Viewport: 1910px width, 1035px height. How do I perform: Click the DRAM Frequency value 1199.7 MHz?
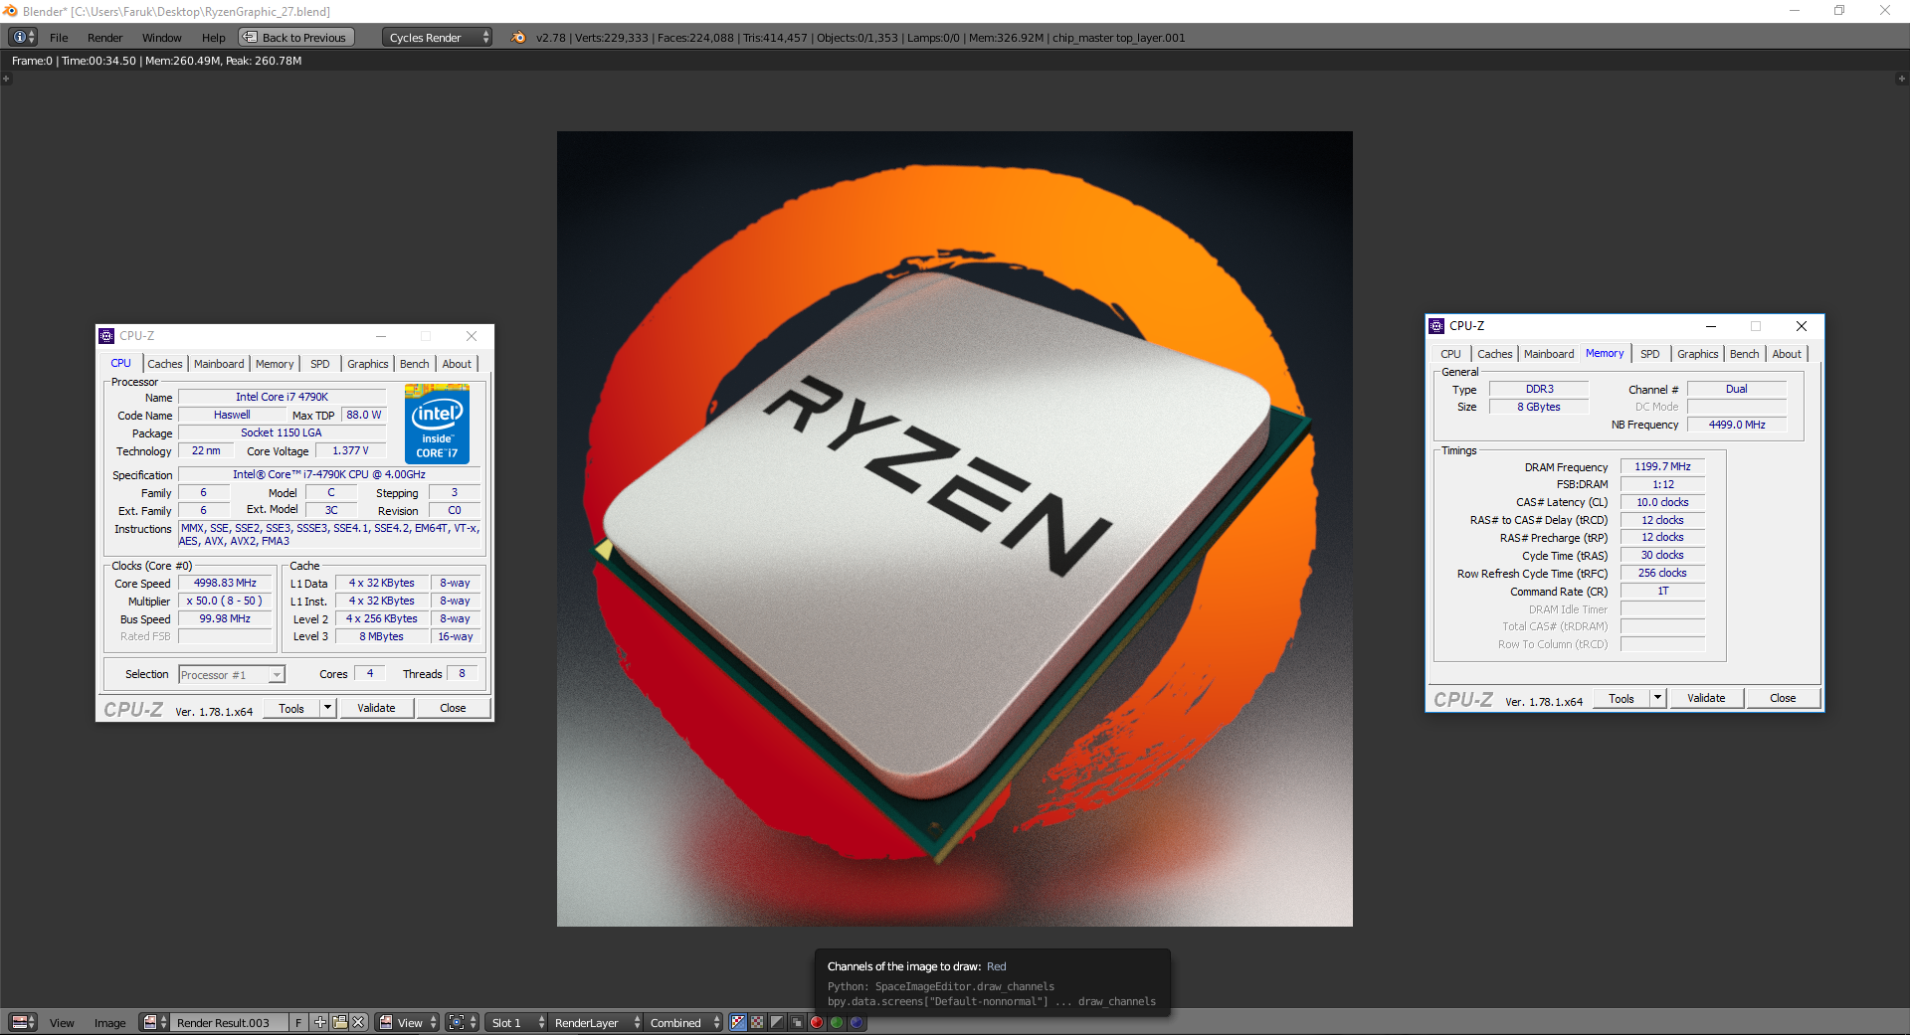pos(1662,466)
